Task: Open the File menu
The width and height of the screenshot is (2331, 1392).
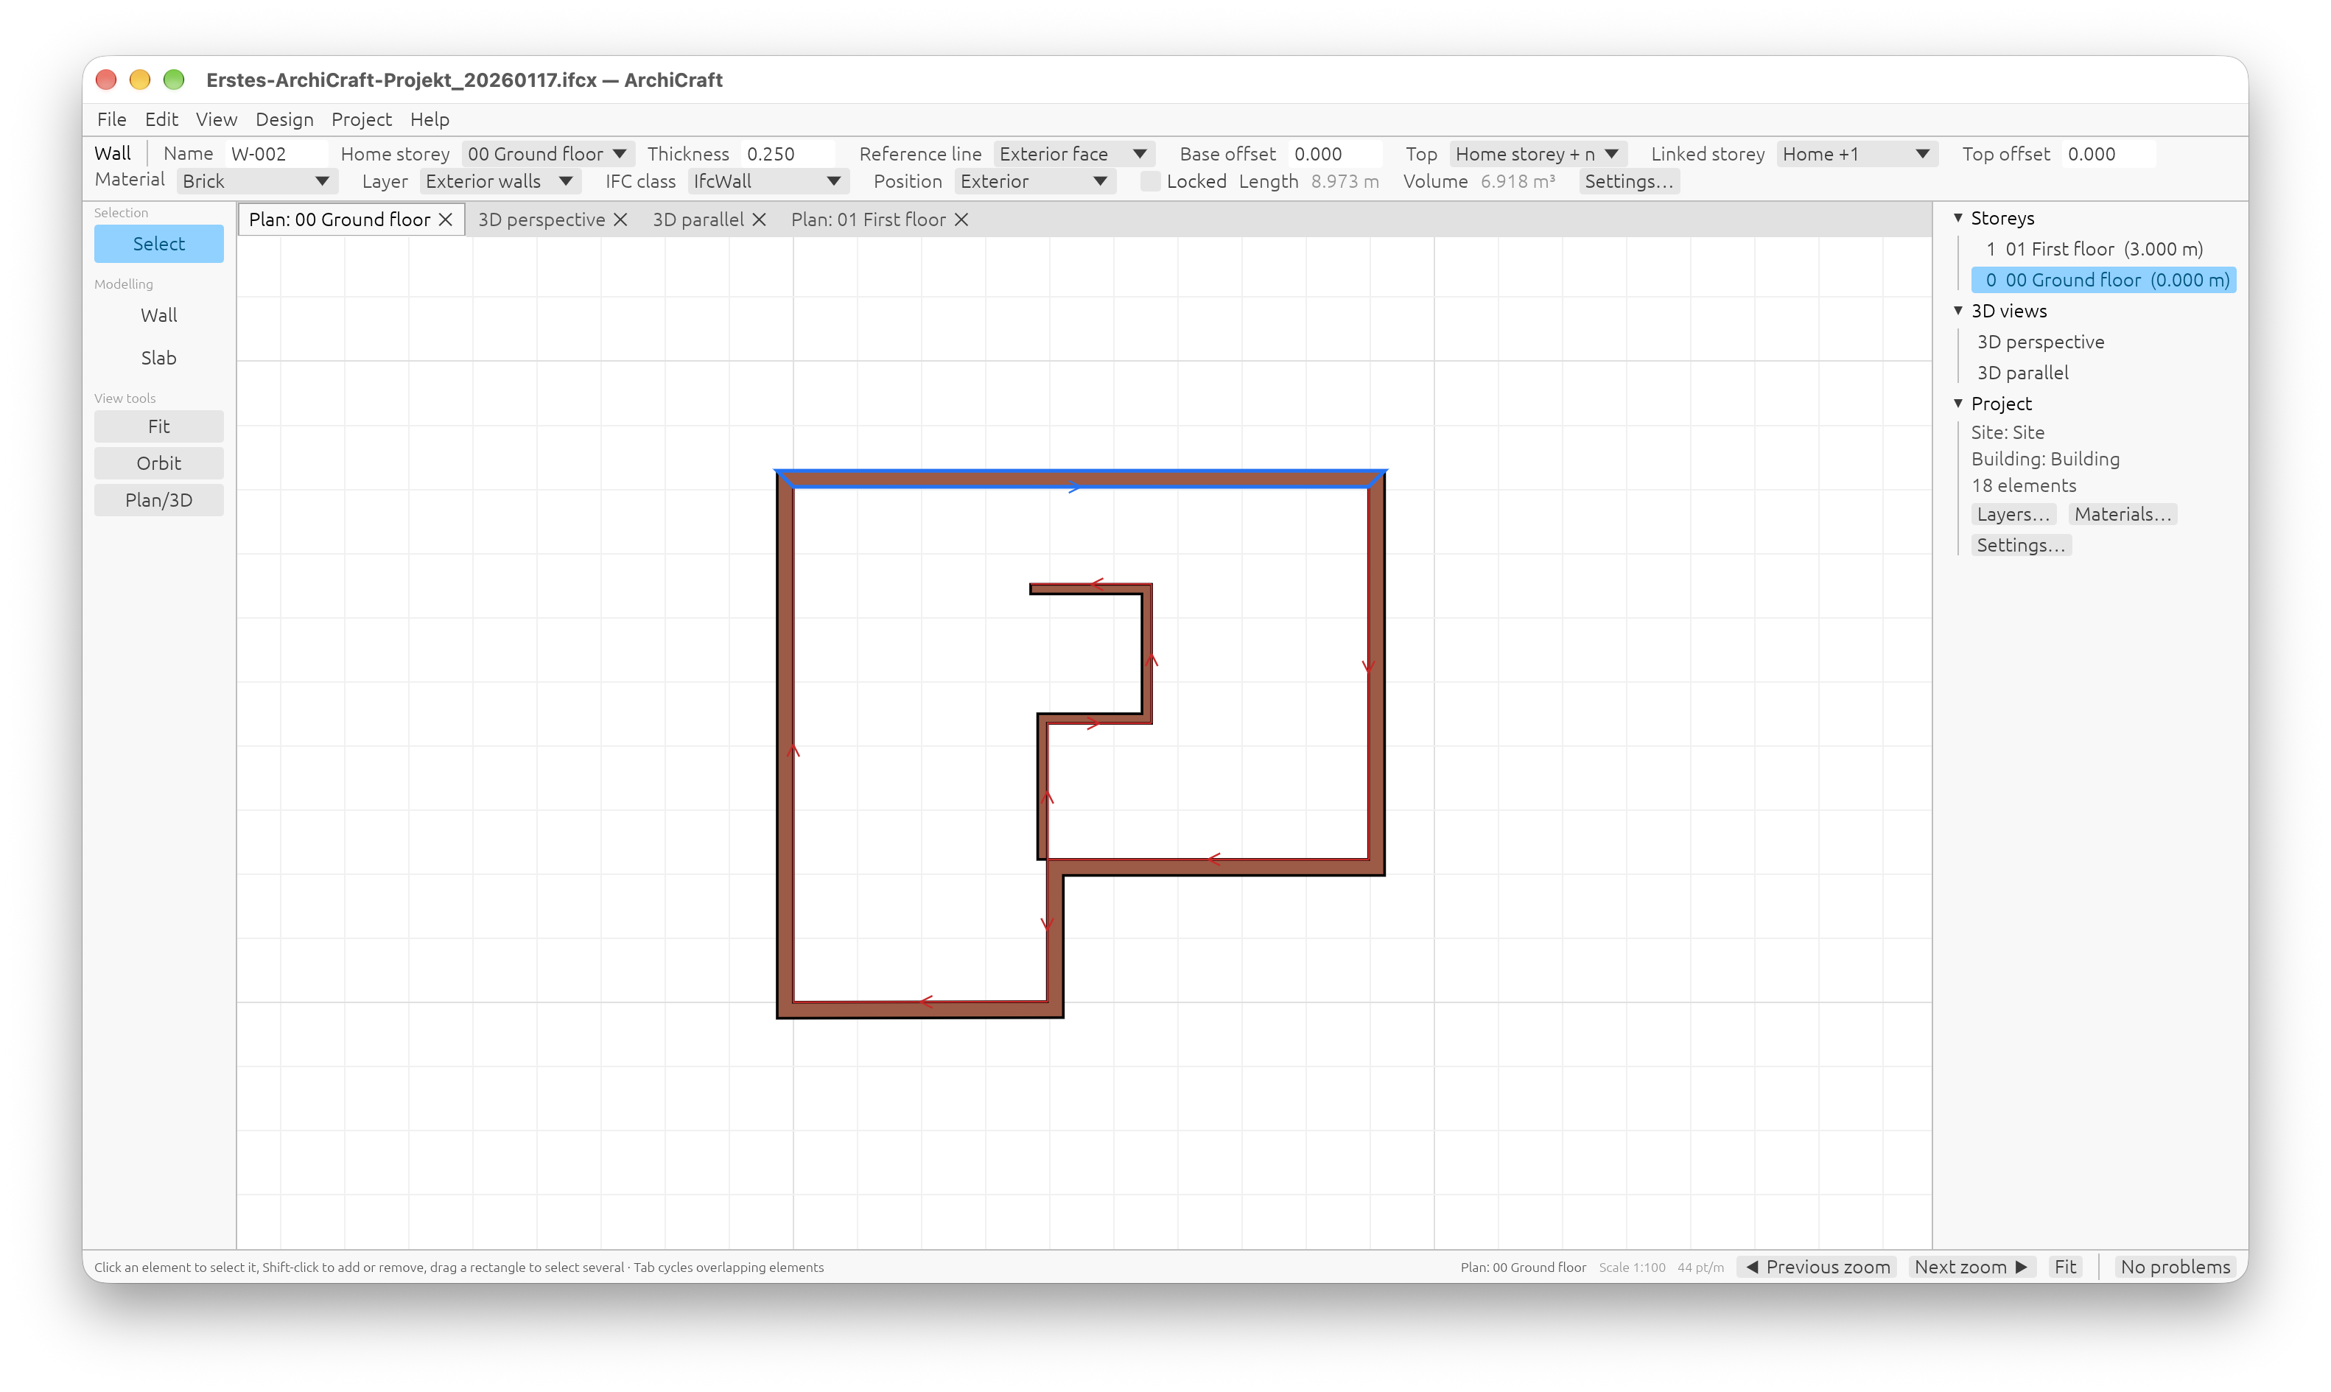Action: pos(112,119)
